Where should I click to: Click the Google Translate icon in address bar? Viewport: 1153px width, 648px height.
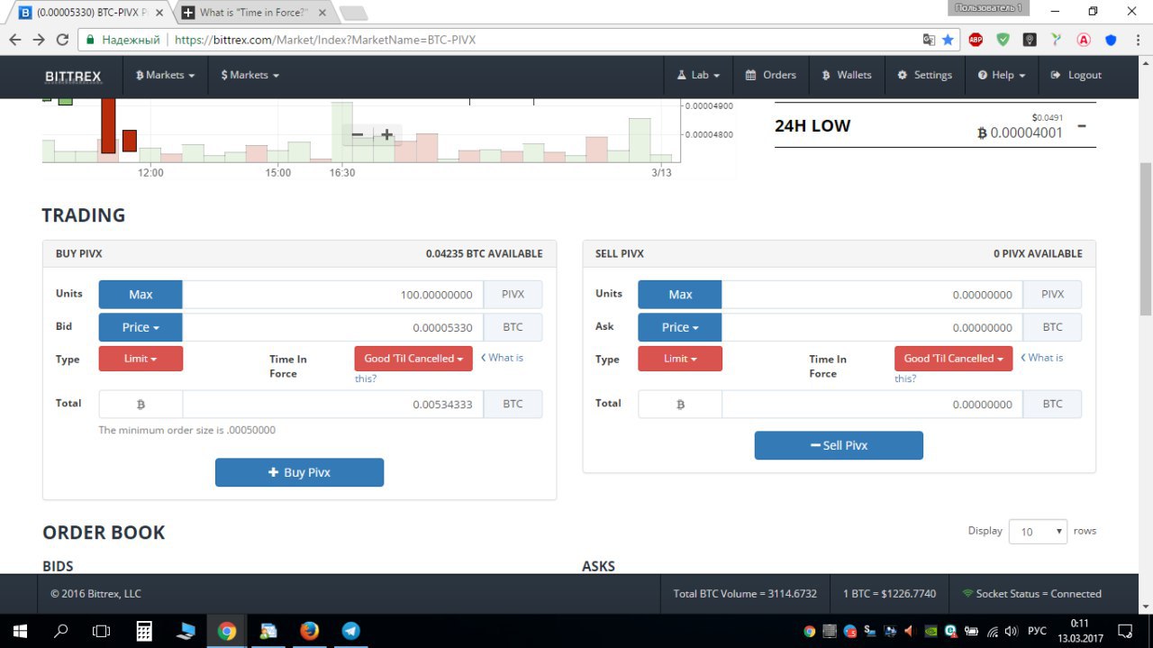click(929, 40)
